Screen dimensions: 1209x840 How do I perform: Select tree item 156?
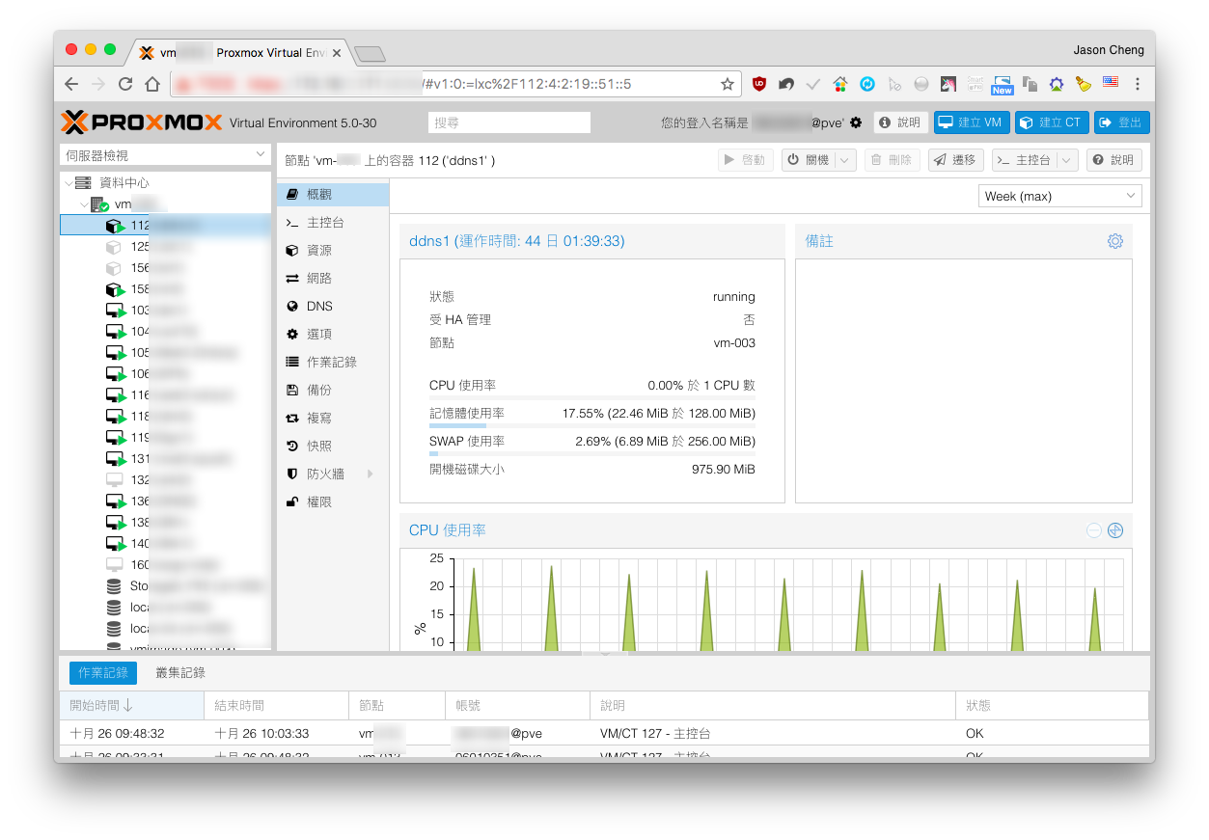(x=166, y=268)
